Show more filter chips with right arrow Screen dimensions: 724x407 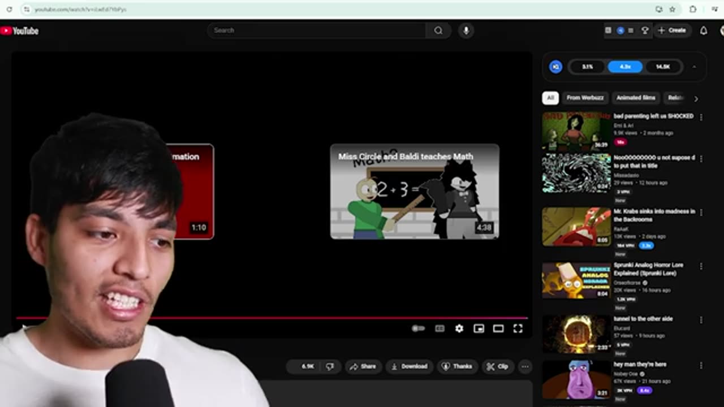coord(696,98)
